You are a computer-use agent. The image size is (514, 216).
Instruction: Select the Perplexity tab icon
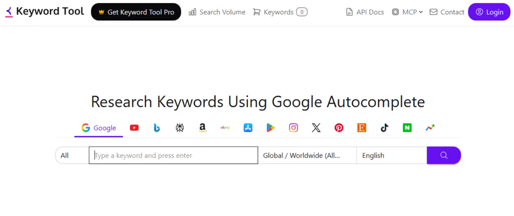(x=180, y=128)
